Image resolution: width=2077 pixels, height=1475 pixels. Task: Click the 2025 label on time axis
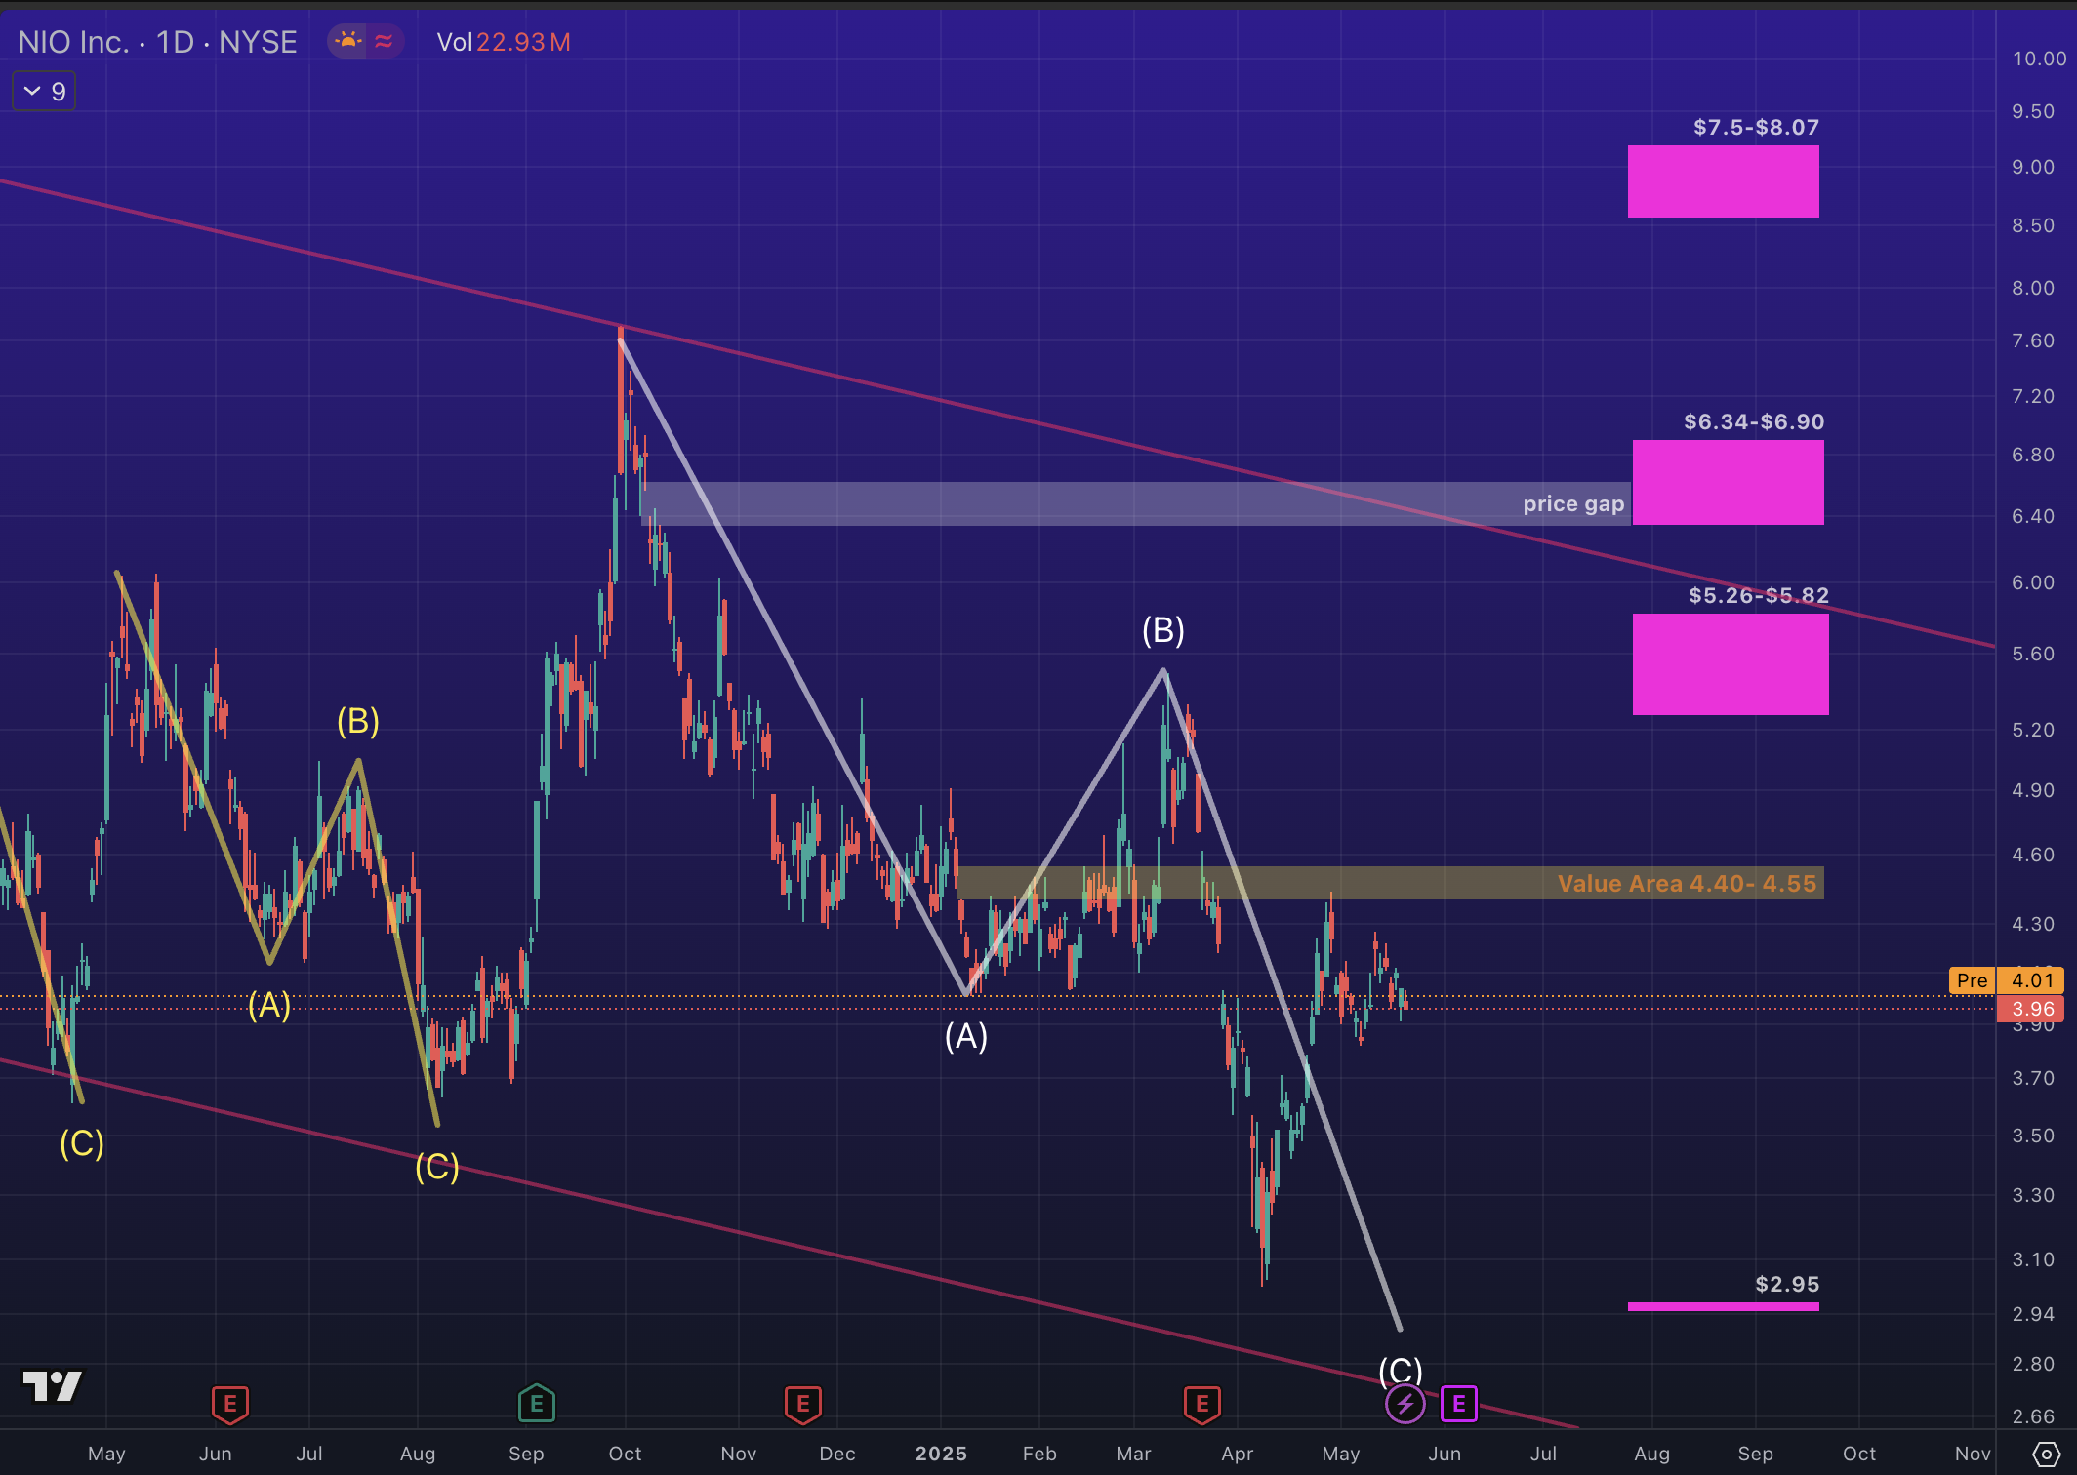(x=941, y=1454)
